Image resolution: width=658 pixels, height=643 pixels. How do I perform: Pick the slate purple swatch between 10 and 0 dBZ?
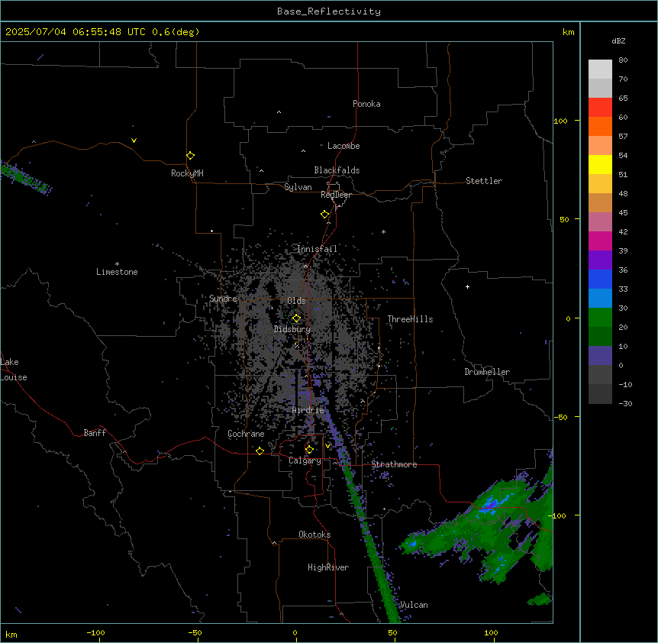coord(600,356)
